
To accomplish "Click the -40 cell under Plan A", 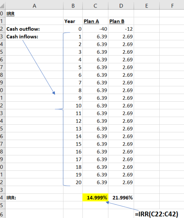I will [95, 29].
